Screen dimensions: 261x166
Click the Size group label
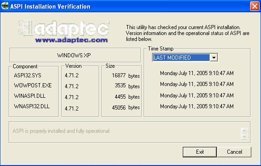click(110, 66)
